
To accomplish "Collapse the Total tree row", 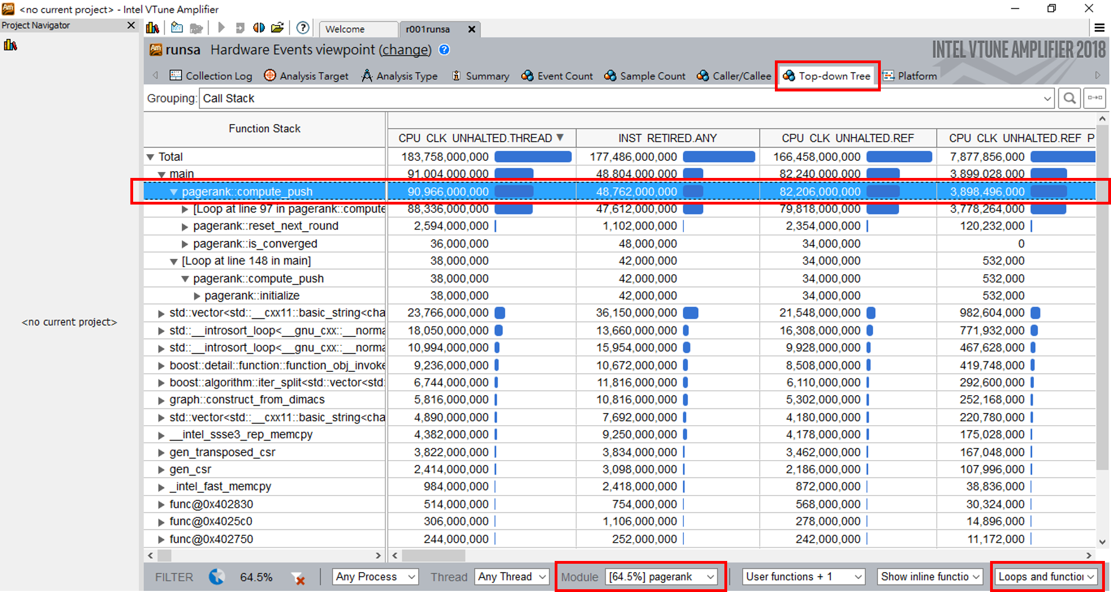I will 150,157.
